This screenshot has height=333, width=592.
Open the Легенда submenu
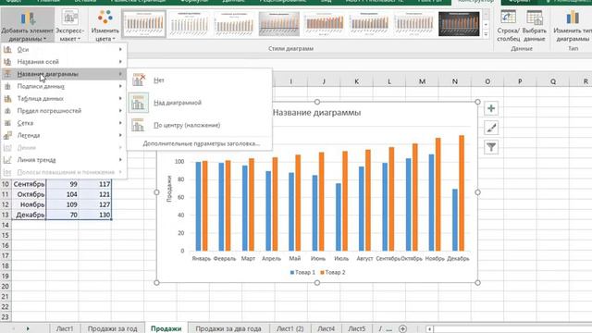[x=64, y=135]
